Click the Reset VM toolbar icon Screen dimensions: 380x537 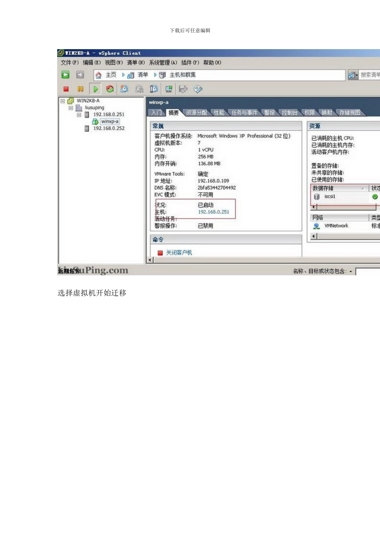pyautogui.click(x=110, y=89)
